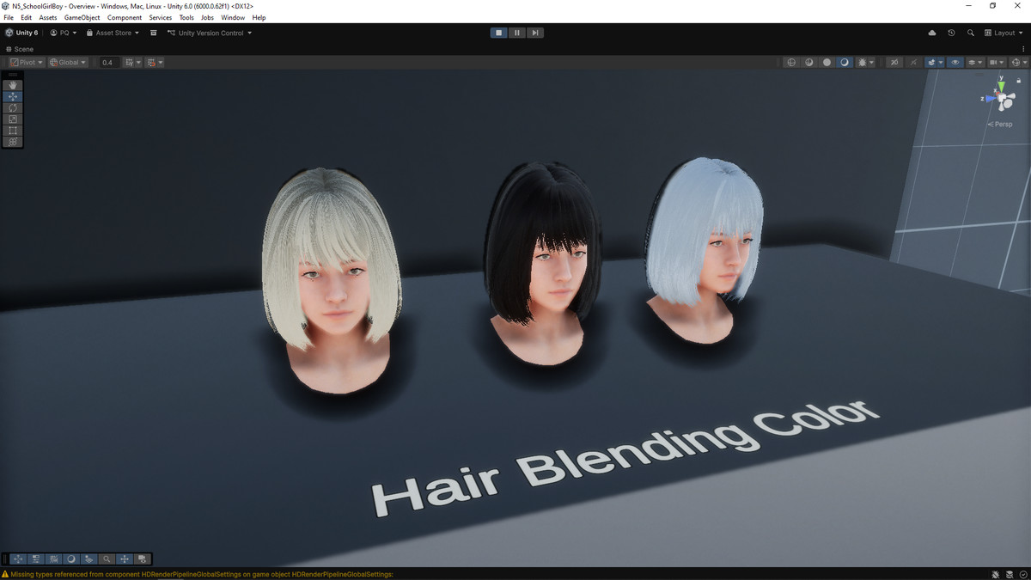1031x580 pixels.
Task: Click the grid snap value field
Action: pyautogui.click(x=108, y=63)
